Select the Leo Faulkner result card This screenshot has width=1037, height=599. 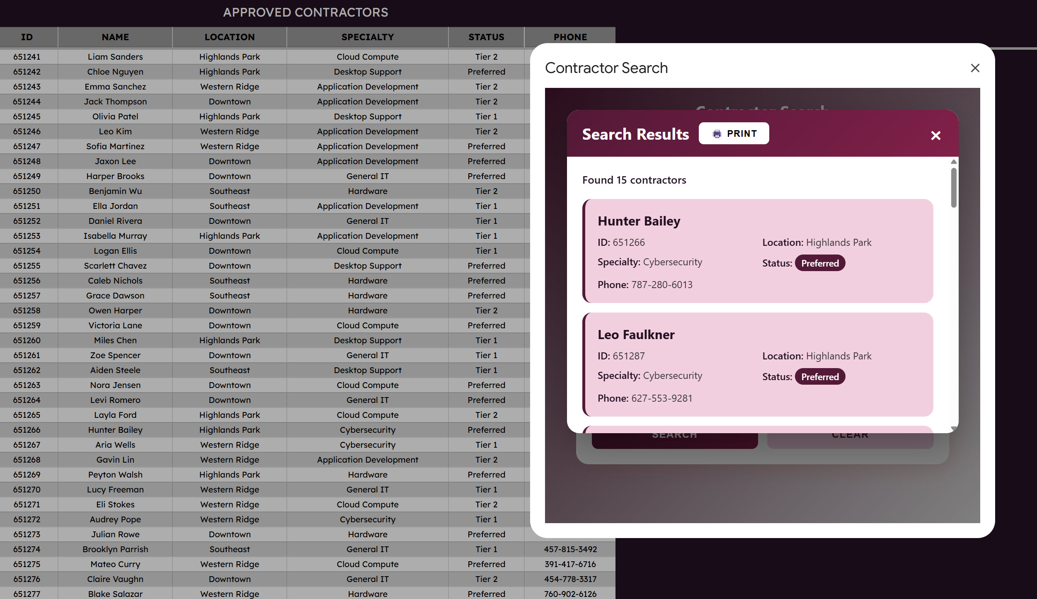758,364
